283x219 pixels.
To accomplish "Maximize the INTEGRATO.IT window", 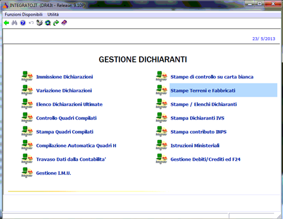I will click(260, 4).
